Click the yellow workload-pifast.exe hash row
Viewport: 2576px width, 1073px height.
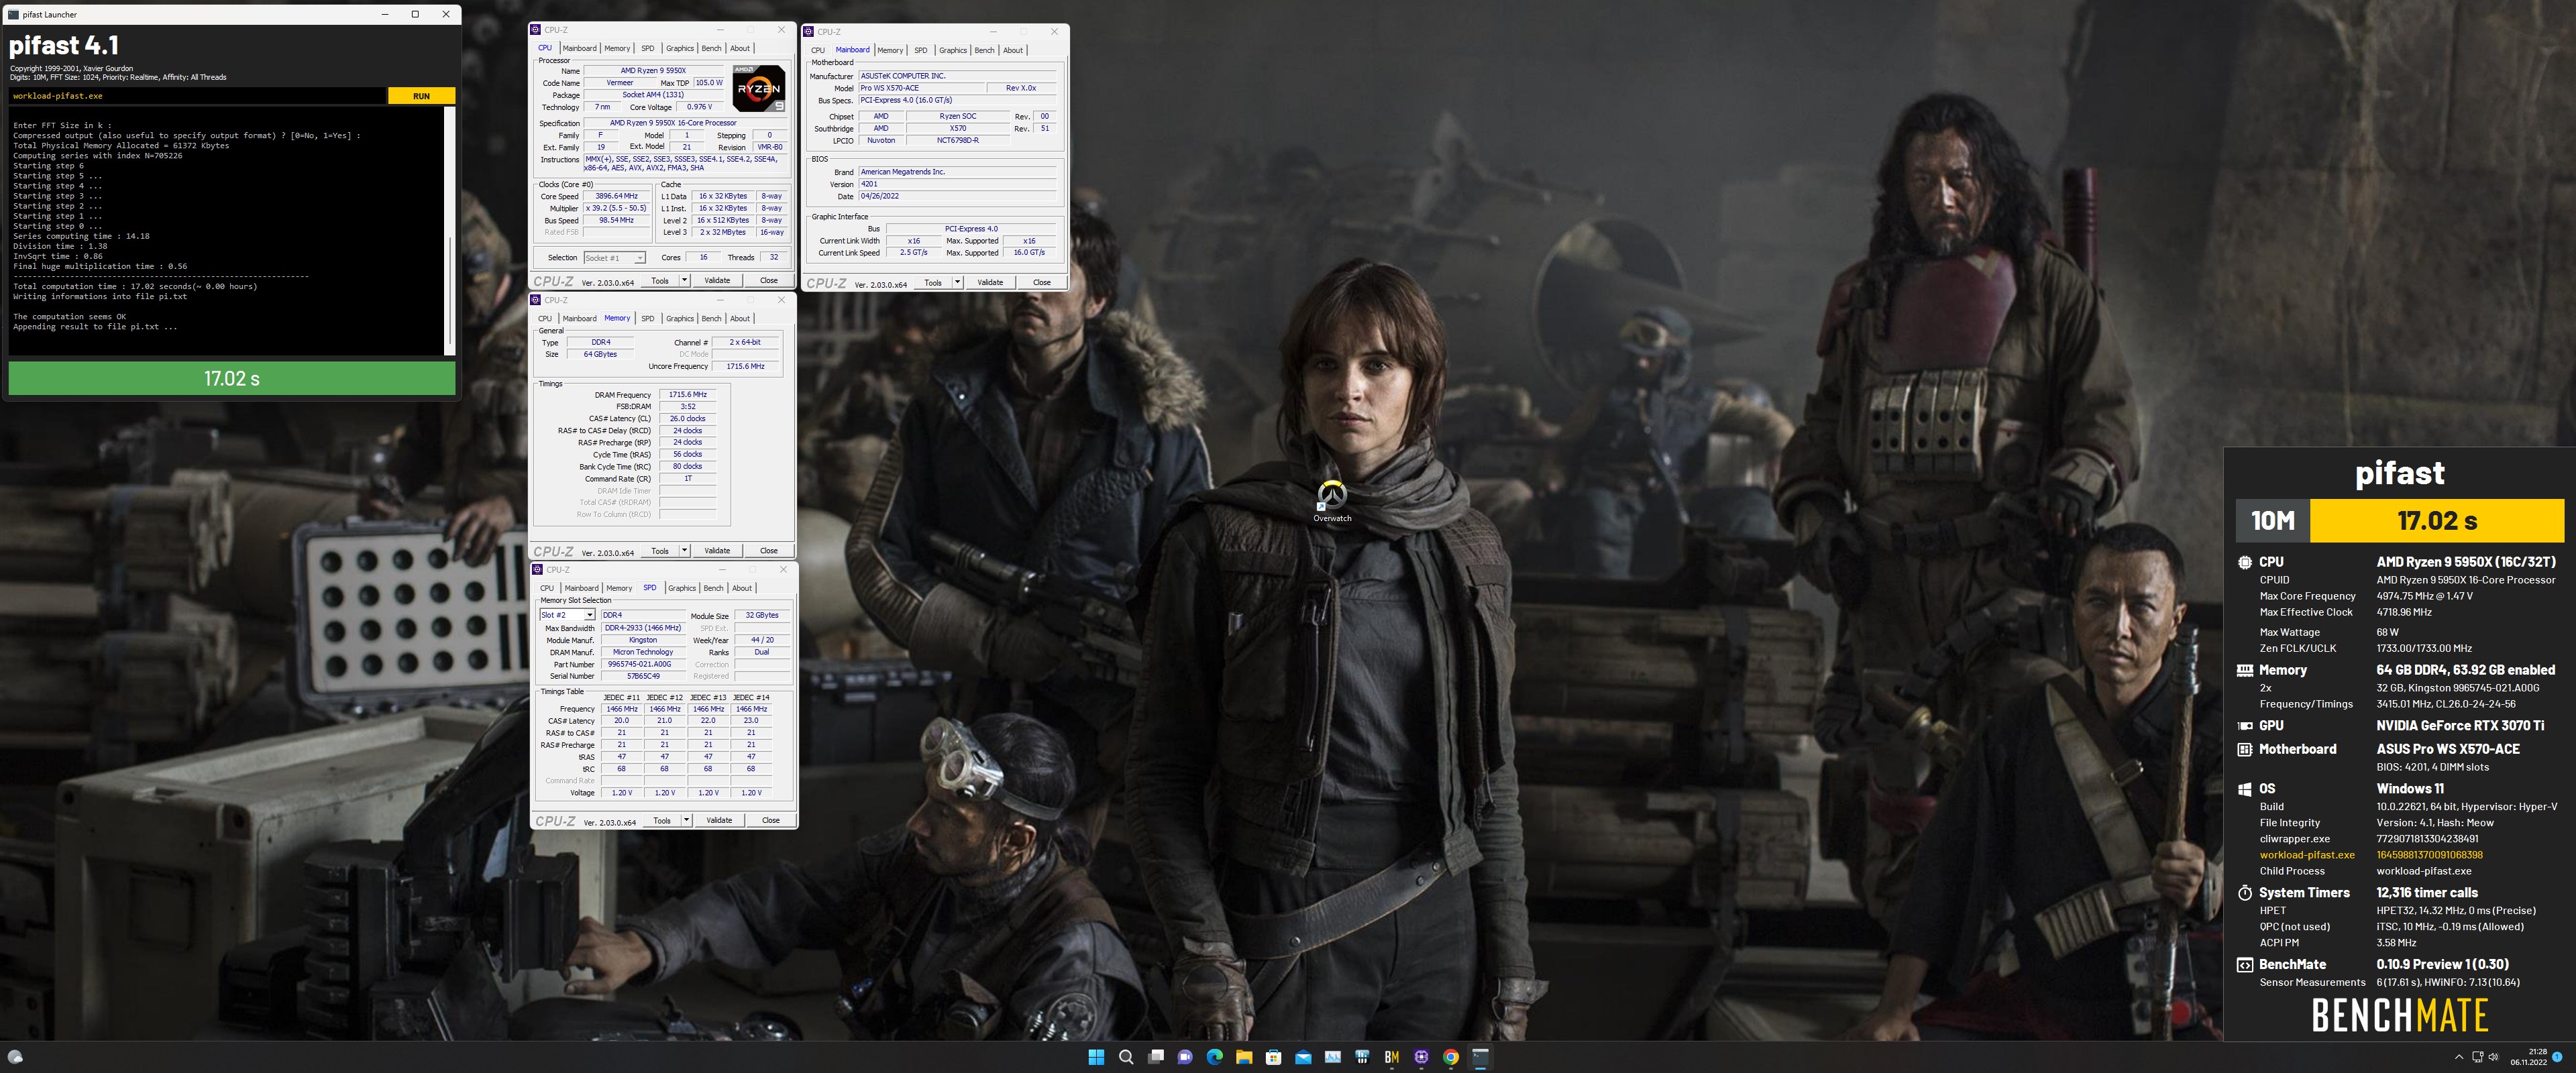tap(2371, 855)
